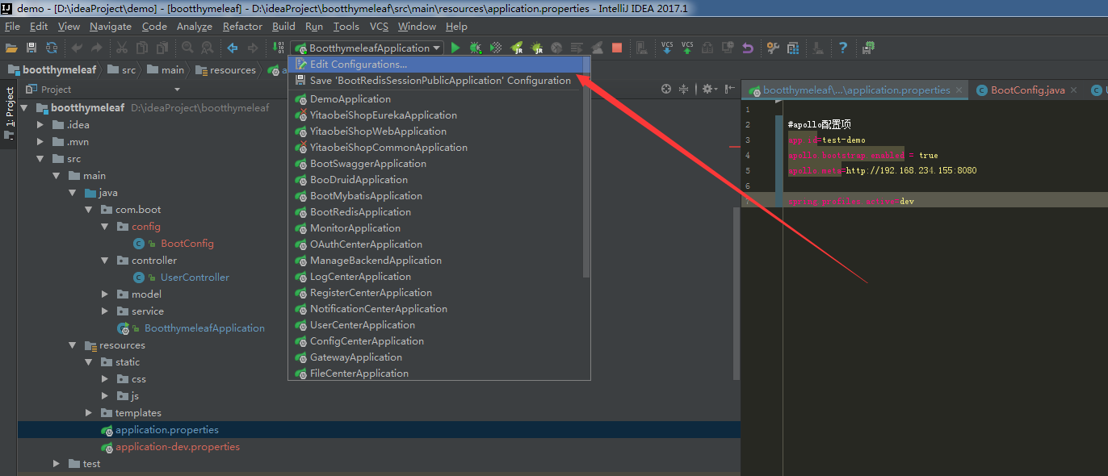The height and width of the screenshot is (476, 1108).
Task: Commit changes via the VCS up-arrow icon
Action: pos(687,48)
